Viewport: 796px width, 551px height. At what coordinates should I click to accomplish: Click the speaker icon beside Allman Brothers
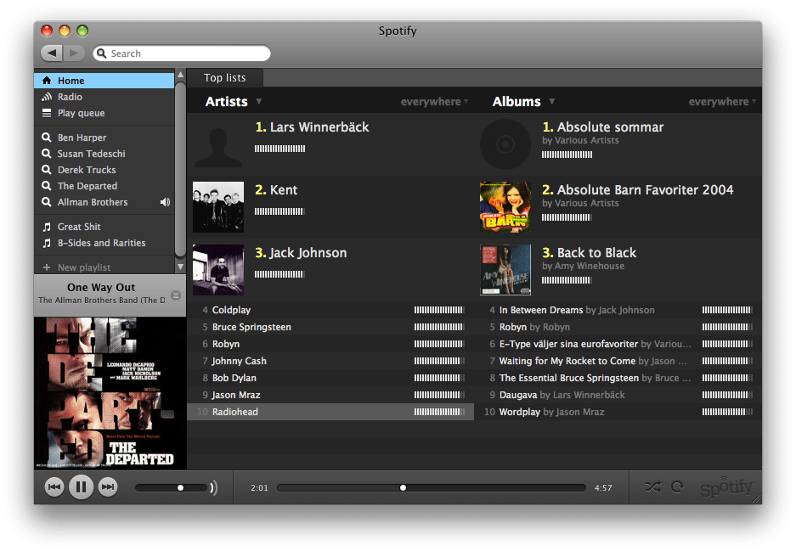(x=165, y=202)
